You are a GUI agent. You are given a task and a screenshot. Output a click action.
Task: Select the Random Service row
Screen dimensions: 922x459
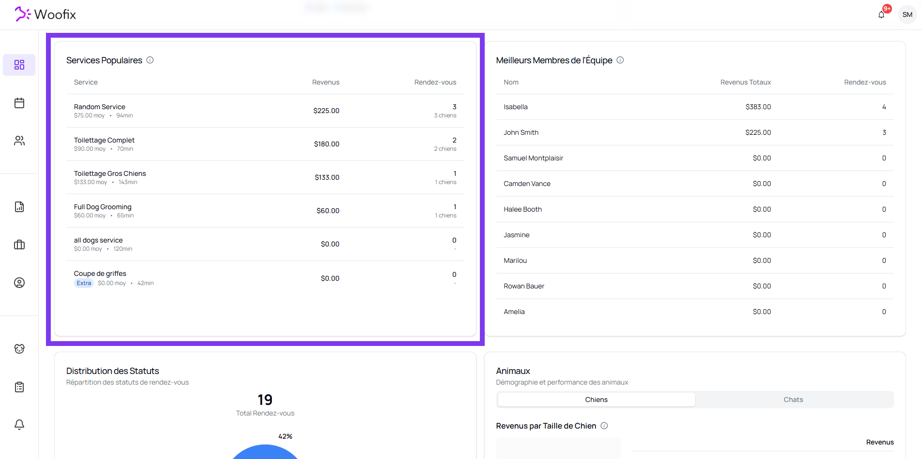(265, 111)
